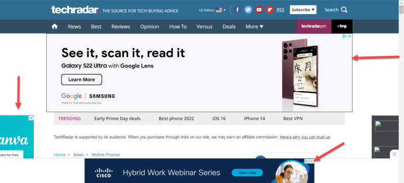This screenshot has height=183, width=404.
Task: Open Best VPN trending link
Action: [293, 118]
